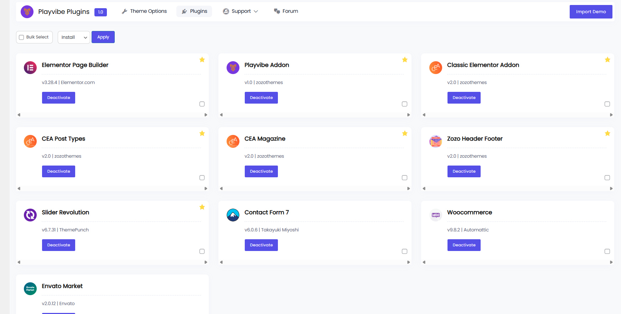Click the Zozo Header Footer plugin icon
This screenshot has height=314, width=621.
(x=436, y=141)
